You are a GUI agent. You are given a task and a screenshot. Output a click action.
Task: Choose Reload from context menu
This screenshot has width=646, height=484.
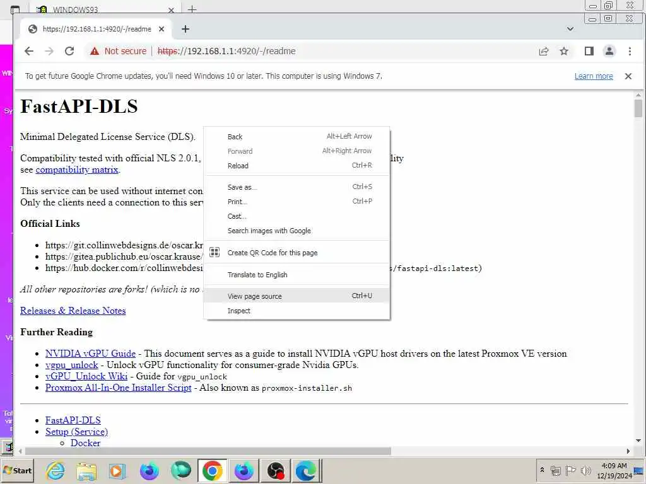(297, 166)
